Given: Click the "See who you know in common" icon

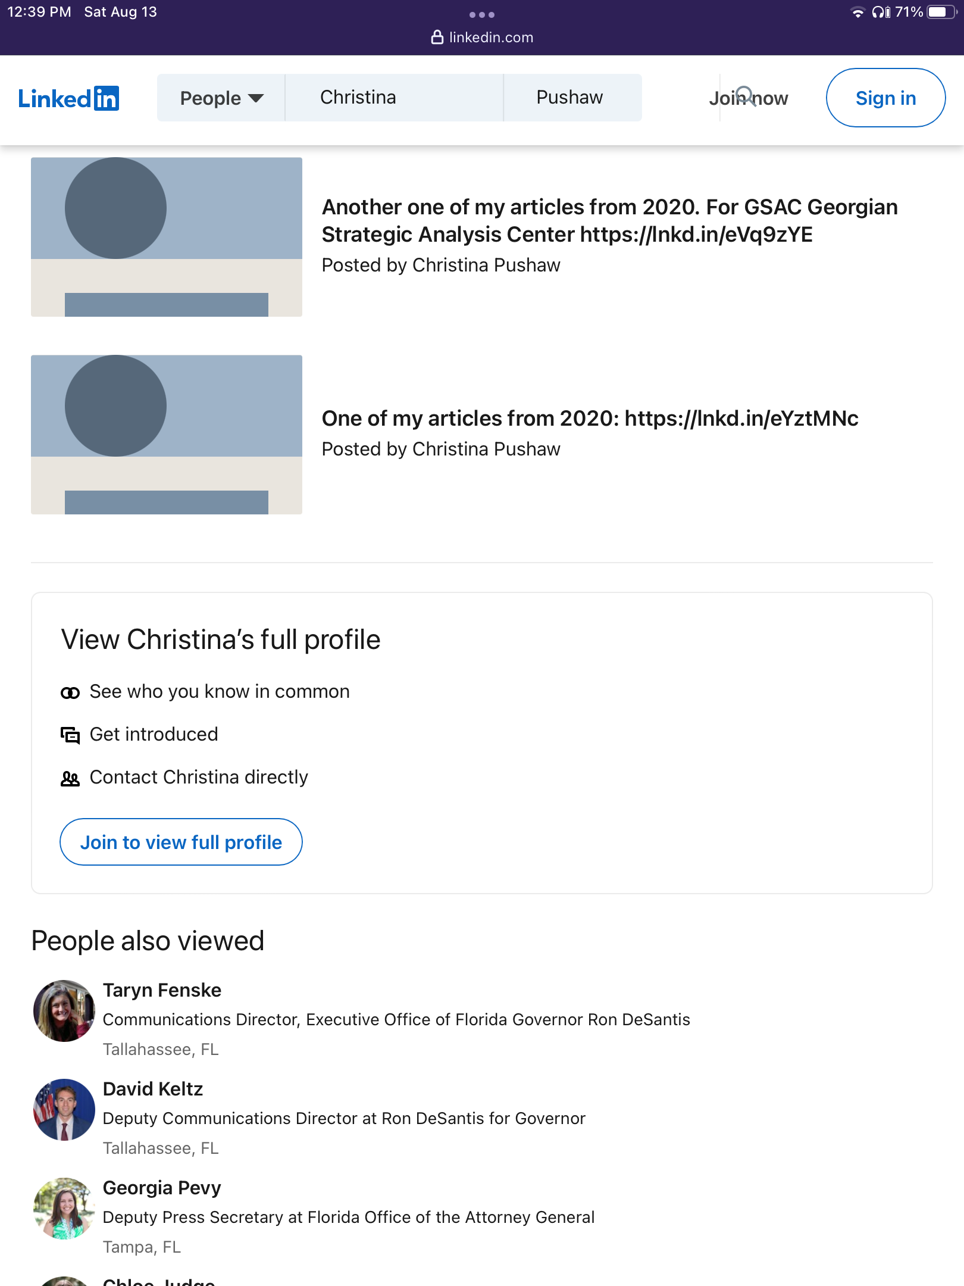Looking at the screenshot, I should pyautogui.click(x=70, y=691).
